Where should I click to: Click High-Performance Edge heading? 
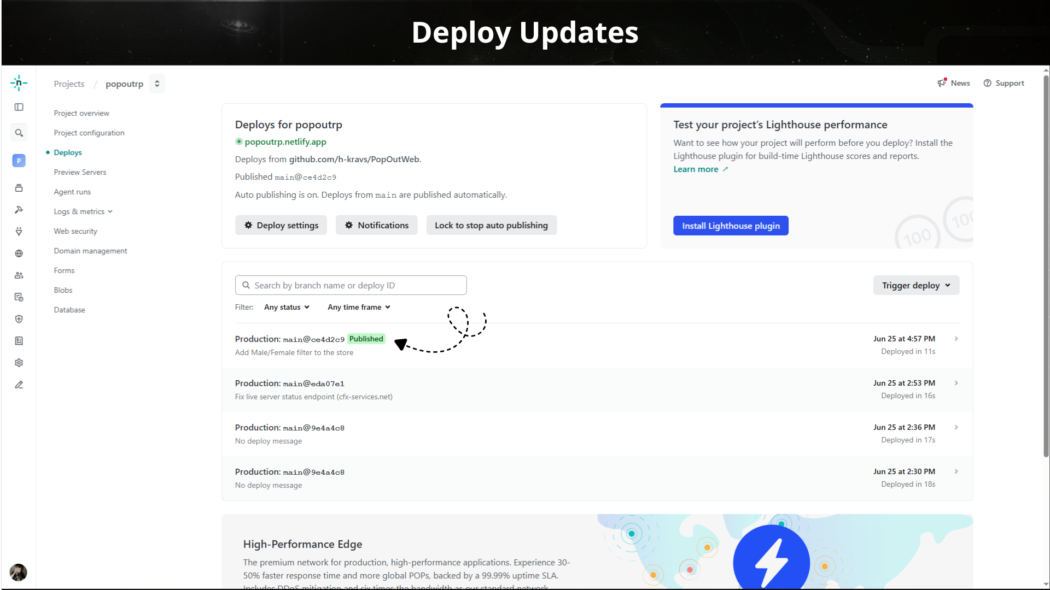pos(302,544)
